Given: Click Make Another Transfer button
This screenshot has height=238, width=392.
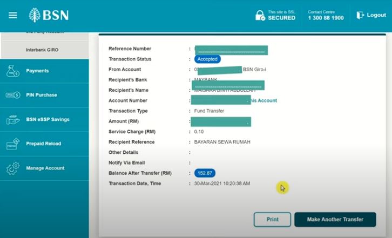Looking at the screenshot, I should pyautogui.click(x=335, y=220).
